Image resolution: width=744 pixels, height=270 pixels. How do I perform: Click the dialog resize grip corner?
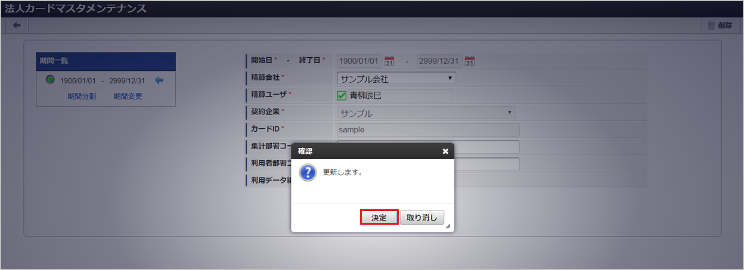448,226
